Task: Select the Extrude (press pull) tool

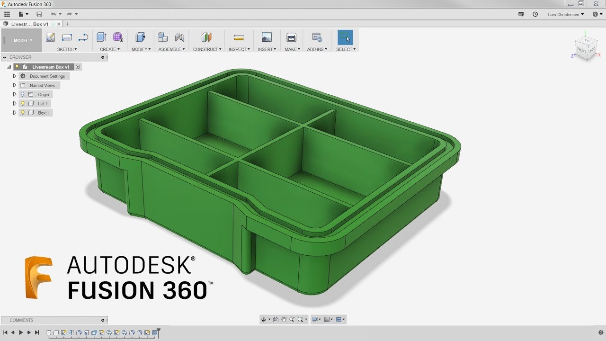Action: tap(101, 37)
